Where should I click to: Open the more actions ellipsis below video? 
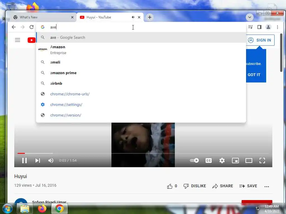(x=267, y=186)
